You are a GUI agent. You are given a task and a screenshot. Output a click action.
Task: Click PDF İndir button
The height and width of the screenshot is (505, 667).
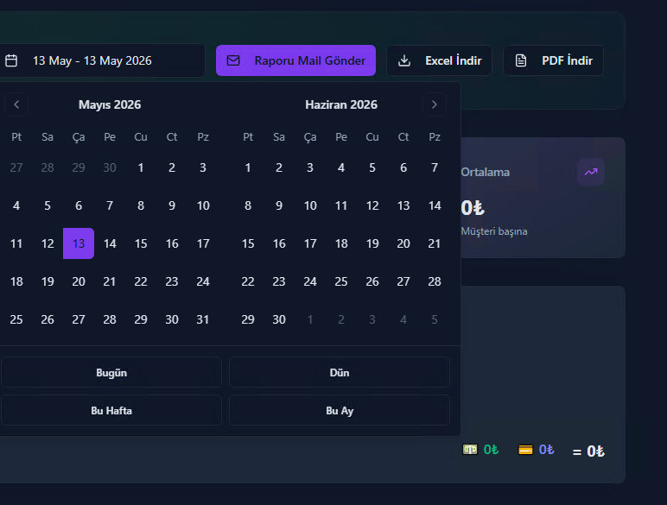(x=553, y=60)
